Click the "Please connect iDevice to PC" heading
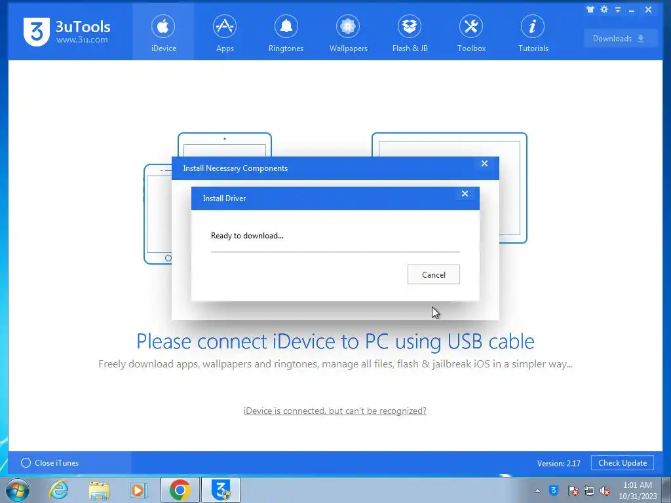 (335, 341)
